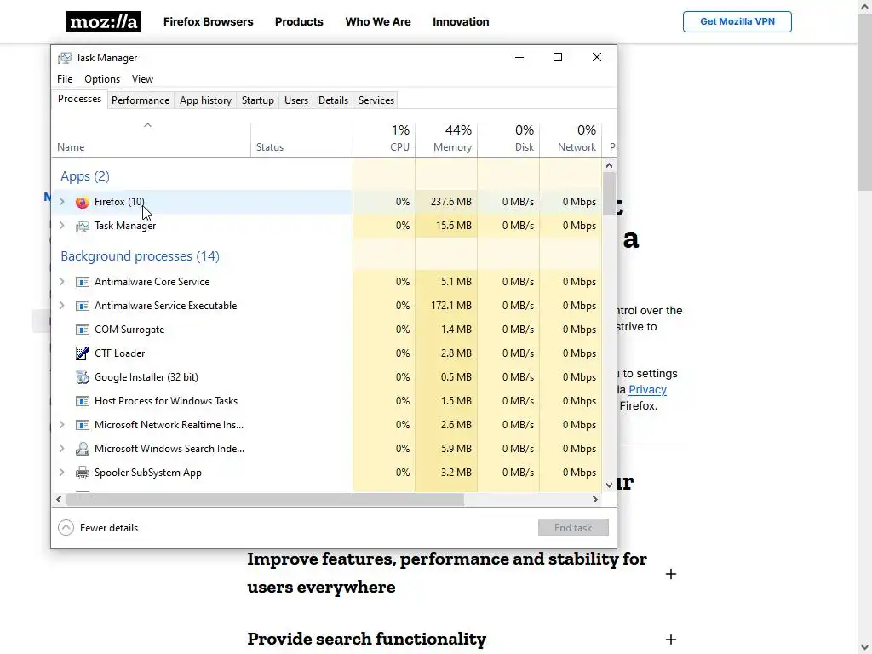
Task: Open the Firefox Browsers nav menu
Action: point(208,21)
